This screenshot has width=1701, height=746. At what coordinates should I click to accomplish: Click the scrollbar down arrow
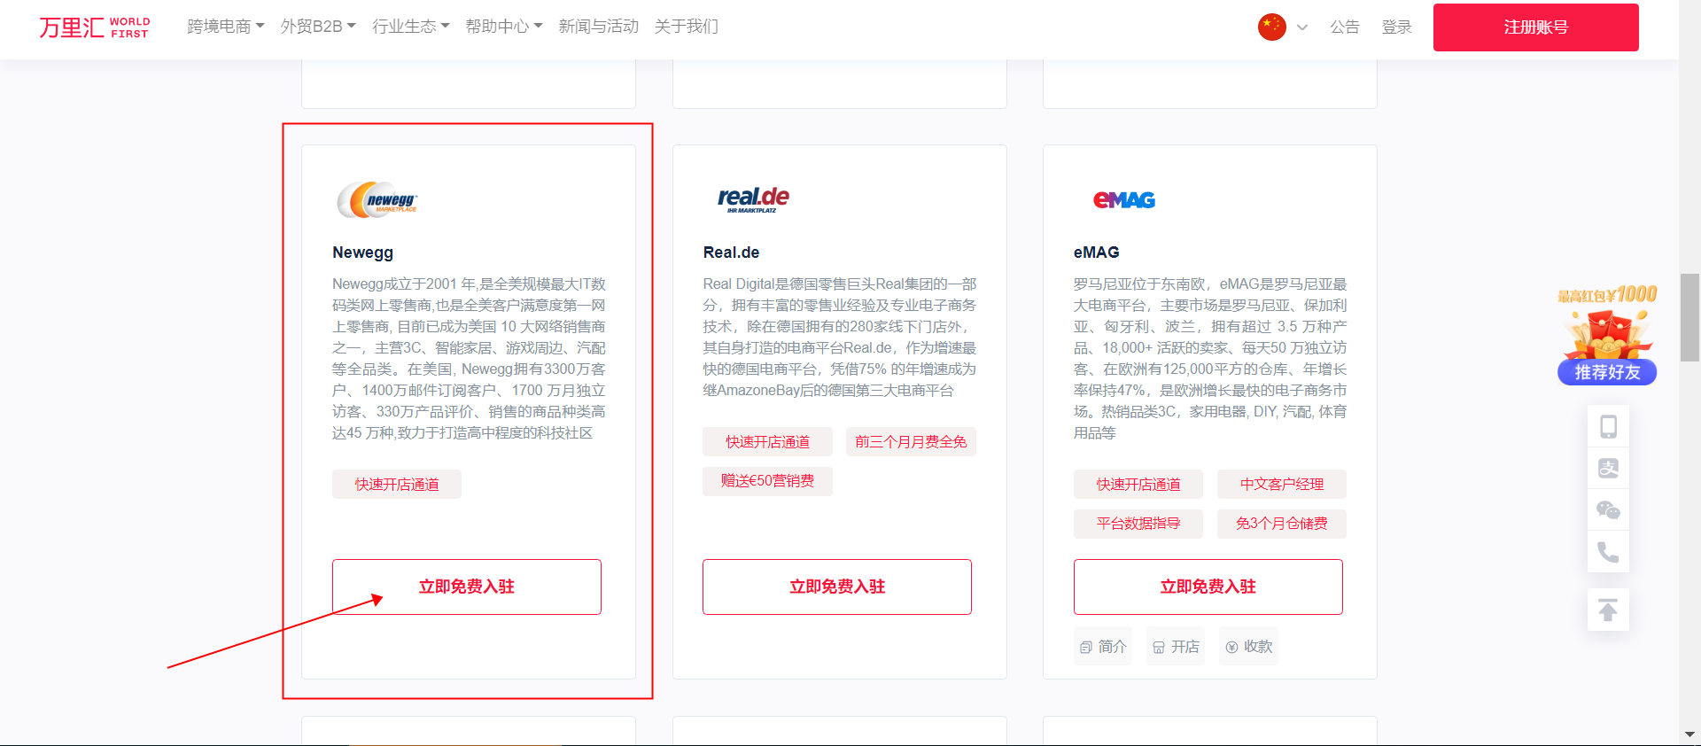[1690, 734]
